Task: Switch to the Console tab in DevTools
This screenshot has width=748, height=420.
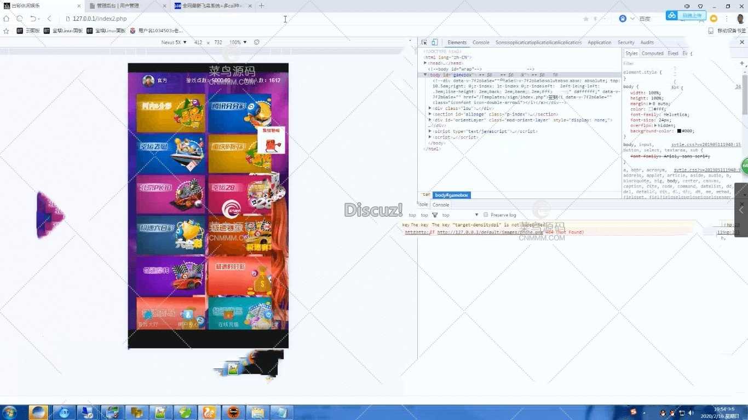Action: (481, 42)
